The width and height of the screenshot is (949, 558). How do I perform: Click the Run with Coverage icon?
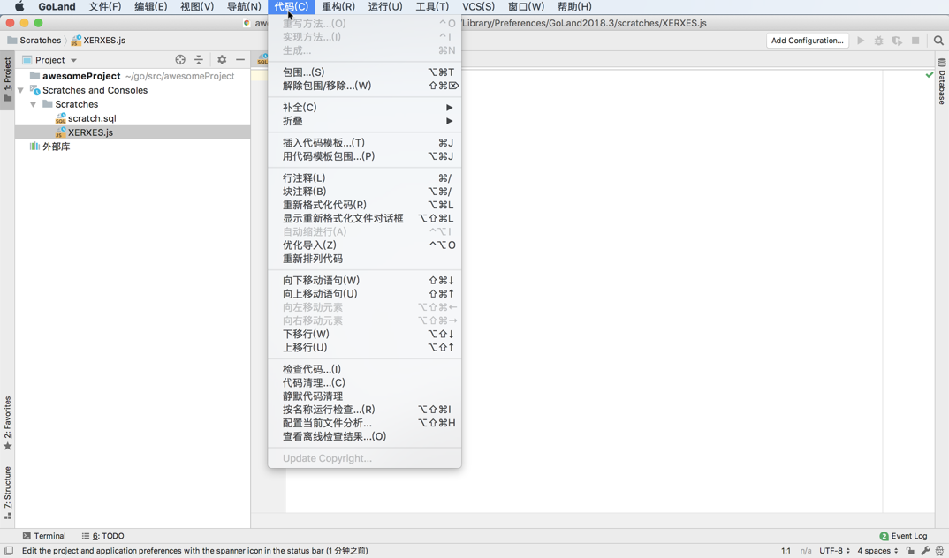[x=897, y=41]
